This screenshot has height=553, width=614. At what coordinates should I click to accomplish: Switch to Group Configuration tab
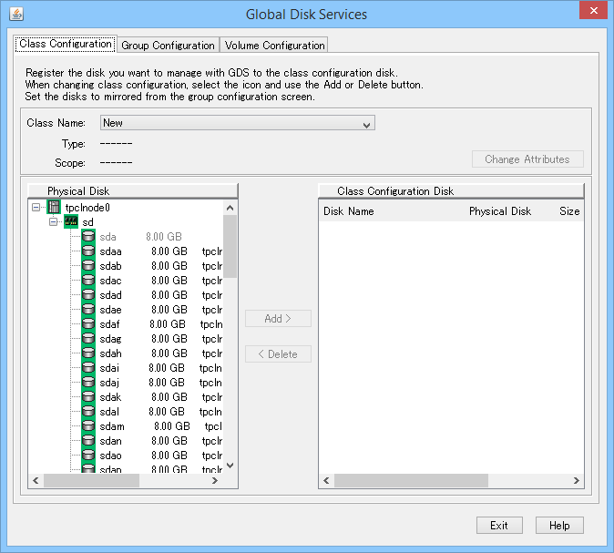(x=168, y=45)
